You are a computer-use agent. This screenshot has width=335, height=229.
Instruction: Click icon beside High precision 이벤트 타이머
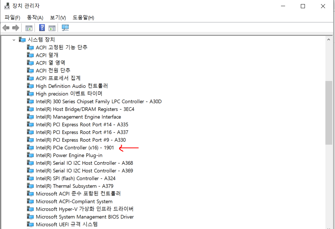pyautogui.click(x=30, y=94)
